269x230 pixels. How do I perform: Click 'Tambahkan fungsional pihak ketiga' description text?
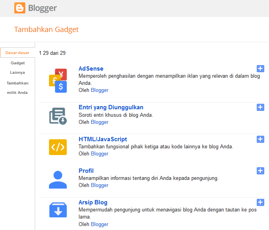(x=156, y=147)
